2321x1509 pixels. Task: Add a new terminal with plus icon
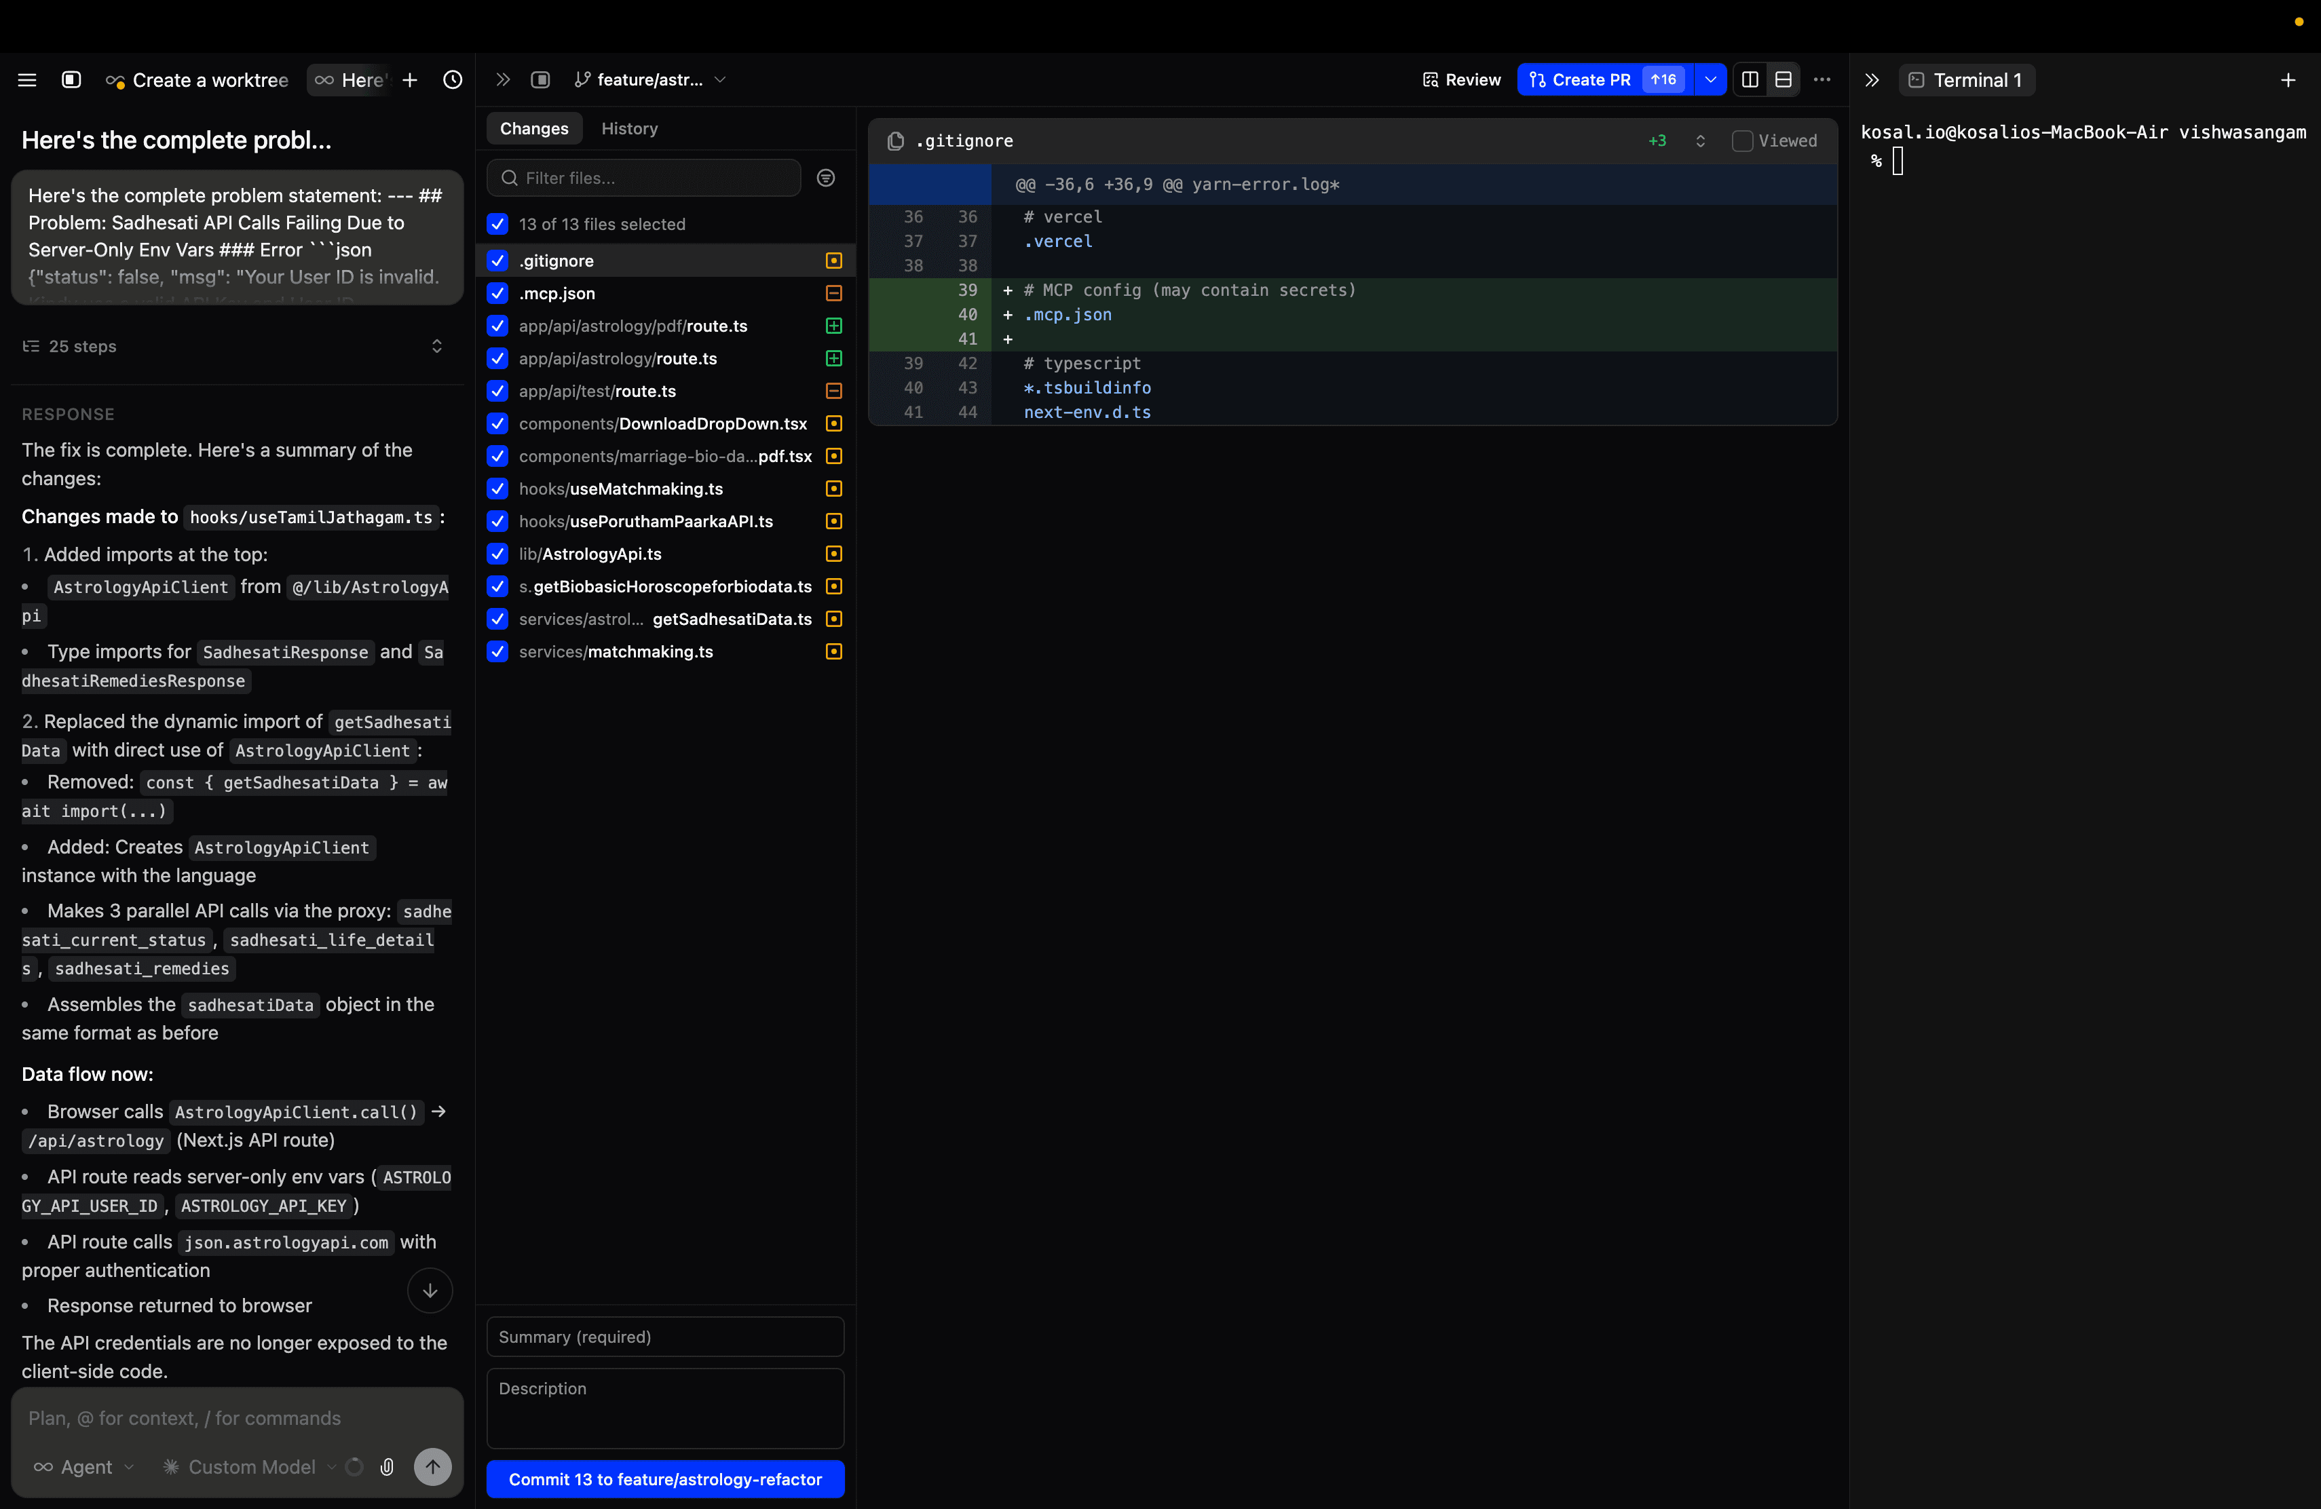(x=2289, y=80)
